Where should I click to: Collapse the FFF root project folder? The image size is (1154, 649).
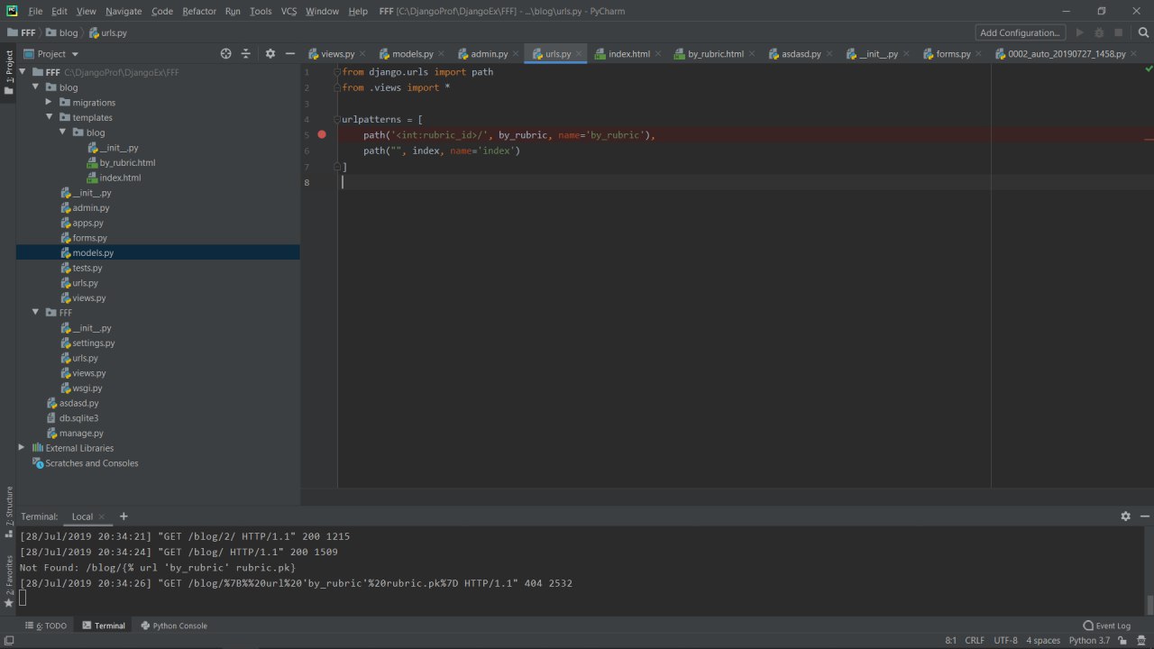click(23, 72)
